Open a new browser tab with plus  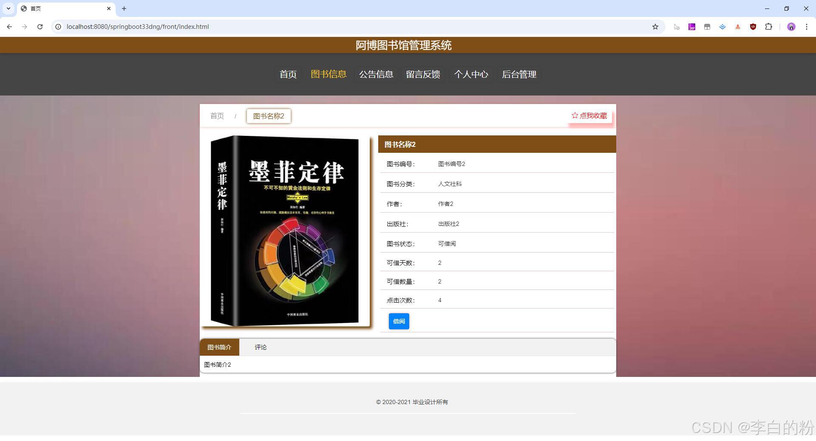click(x=124, y=8)
